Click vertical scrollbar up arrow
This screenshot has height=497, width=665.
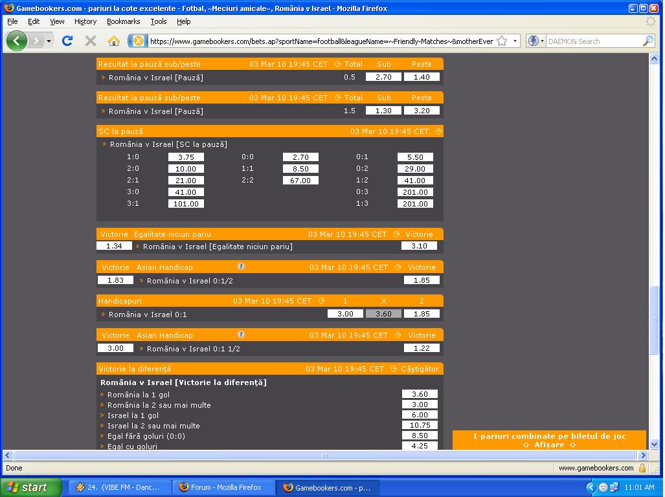point(654,58)
